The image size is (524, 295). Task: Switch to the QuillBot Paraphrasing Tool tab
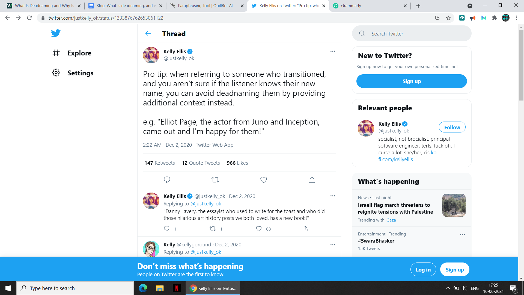tap(205, 6)
